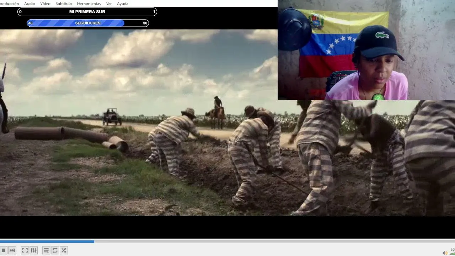Open the Herramientas menu
The image size is (455, 256).
89,4
